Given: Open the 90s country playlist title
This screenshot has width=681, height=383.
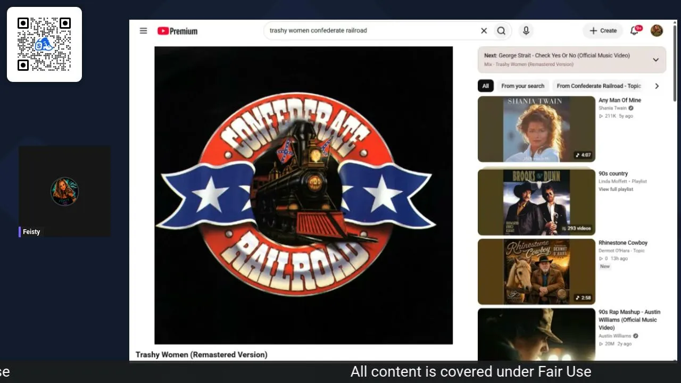Looking at the screenshot, I should click(613, 173).
